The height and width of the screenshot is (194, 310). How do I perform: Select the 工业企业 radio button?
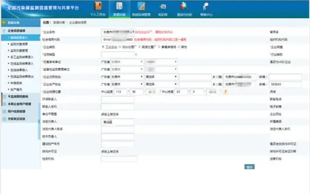pos(103,47)
